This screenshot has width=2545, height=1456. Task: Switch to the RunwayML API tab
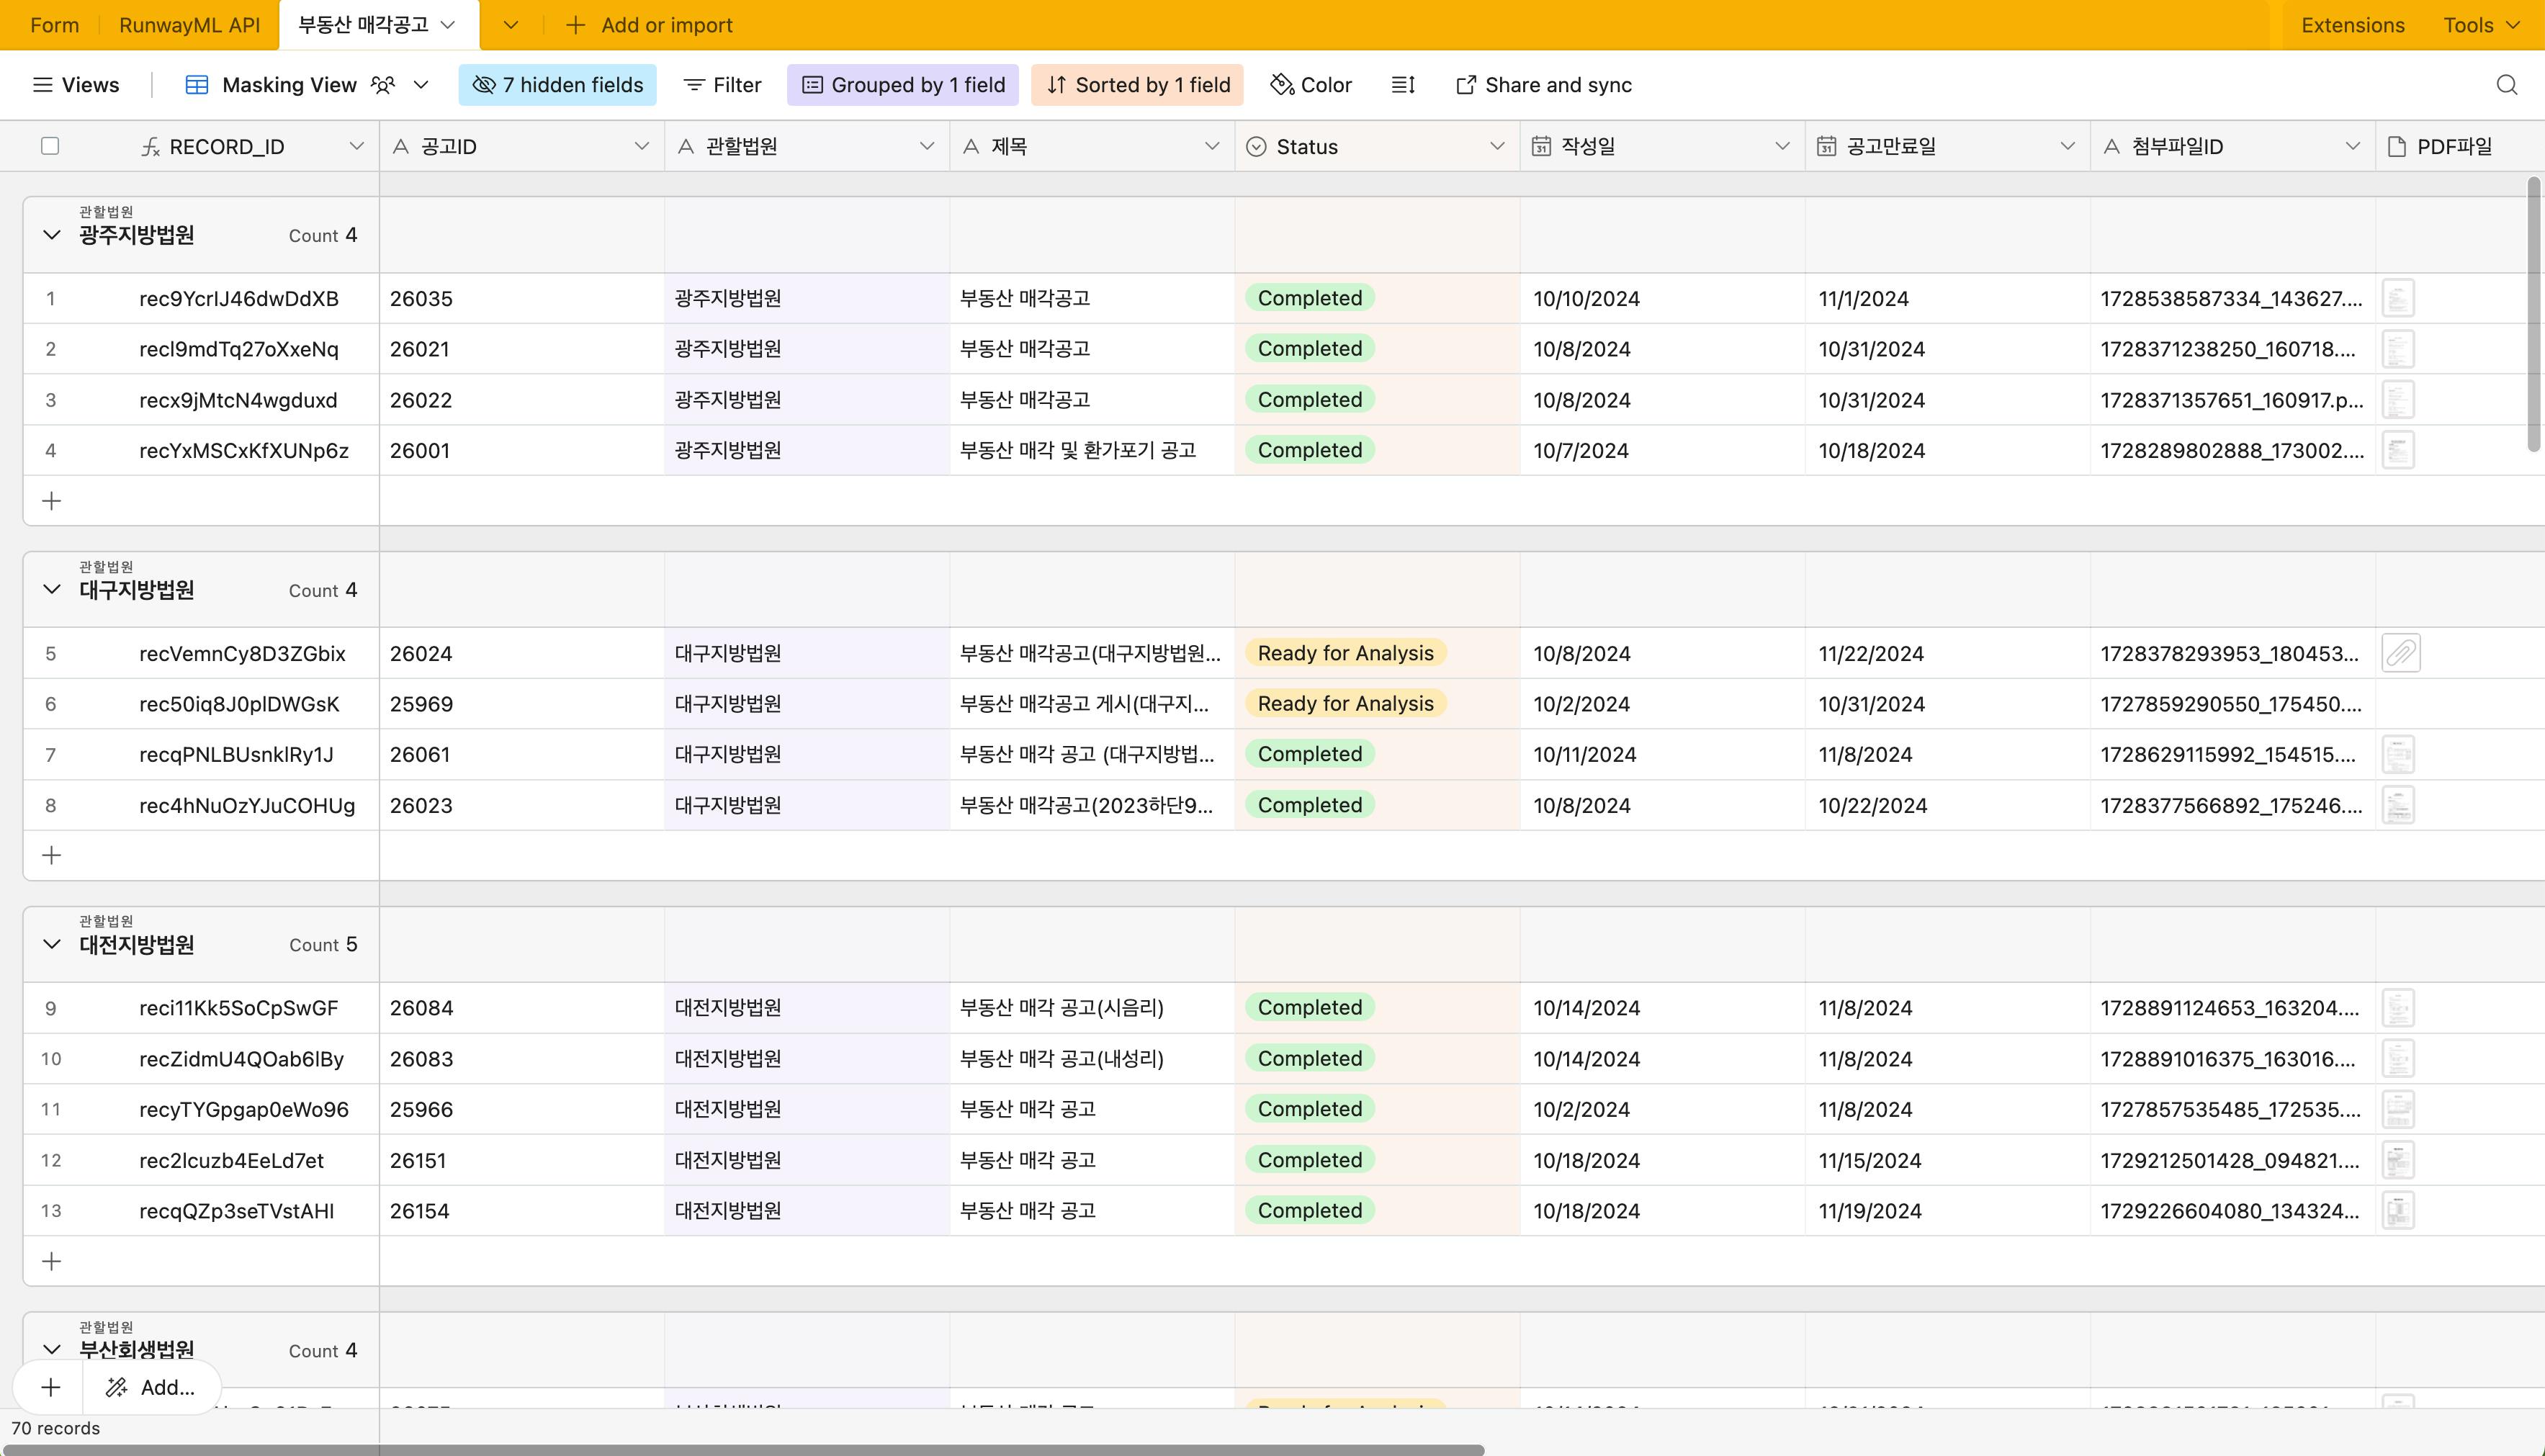[x=189, y=25]
